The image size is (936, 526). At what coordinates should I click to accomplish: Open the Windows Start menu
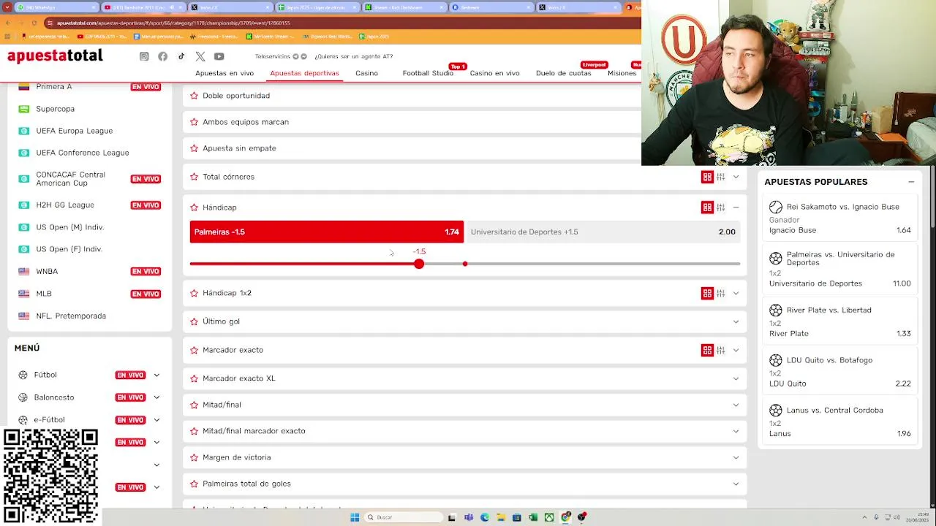click(x=355, y=517)
